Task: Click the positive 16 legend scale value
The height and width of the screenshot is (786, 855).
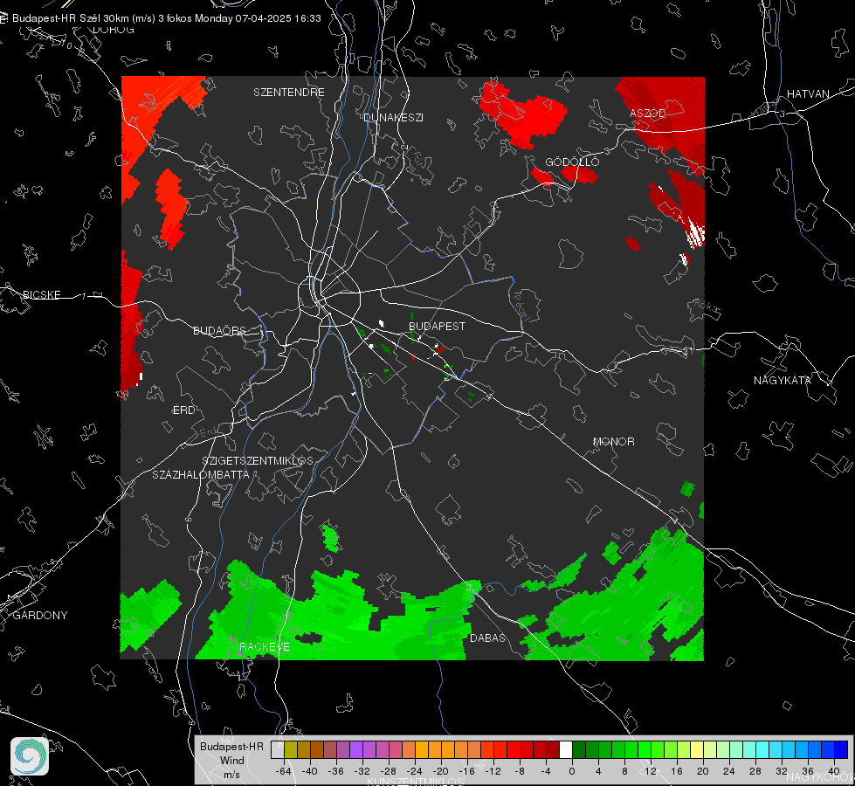Action: click(x=677, y=771)
